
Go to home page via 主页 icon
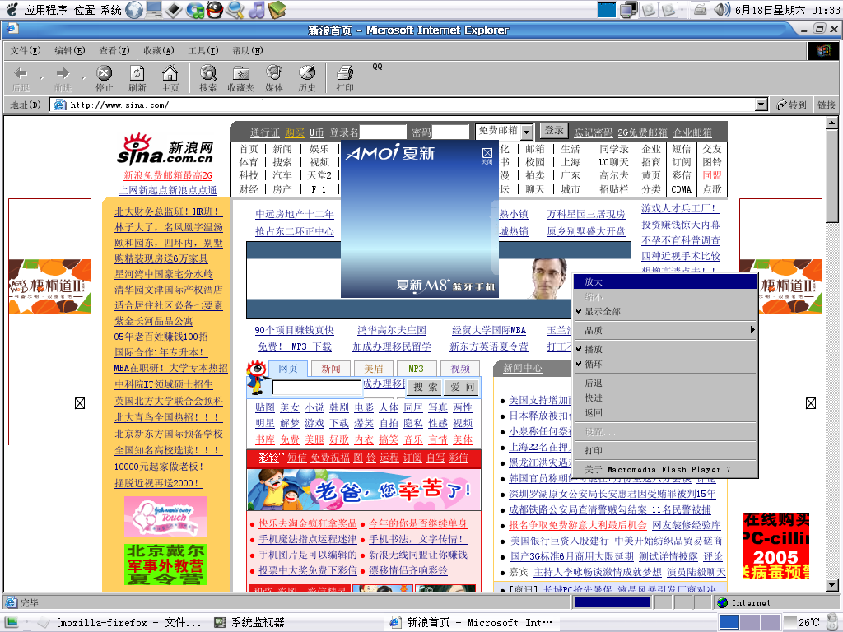click(x=170, y=78)
